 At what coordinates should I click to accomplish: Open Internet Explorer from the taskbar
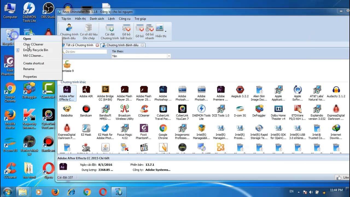click(x=71, y=192)
